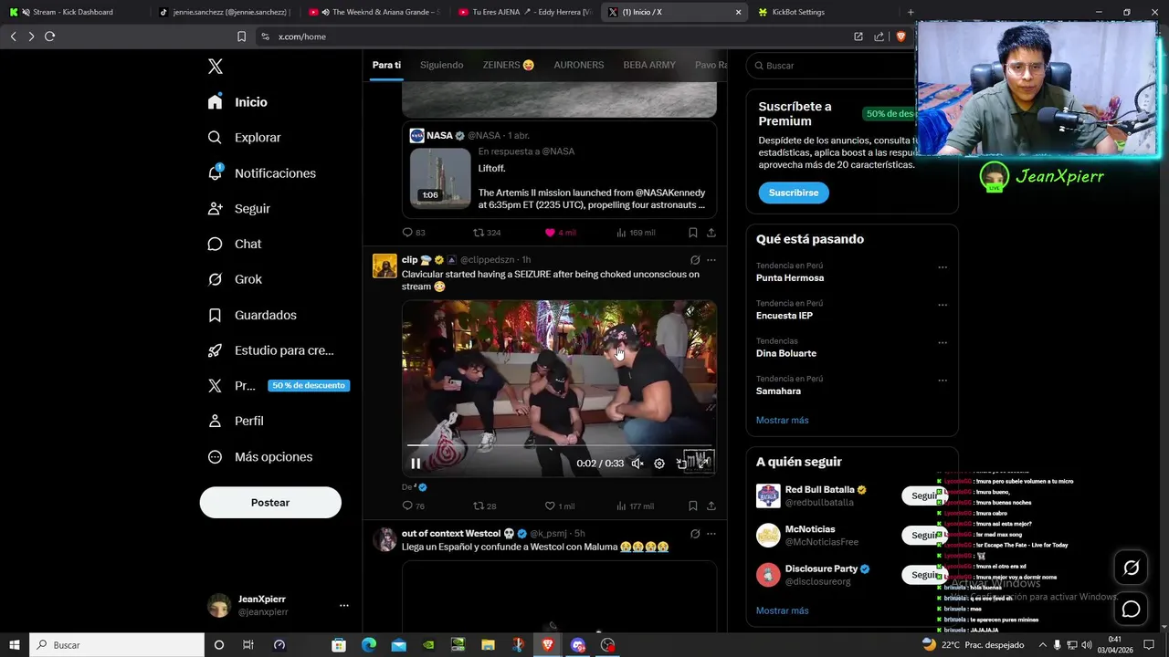This screenshot has width=1169, height=657.
Task: Click the Buscar search field on X
Action: [831, 66]
